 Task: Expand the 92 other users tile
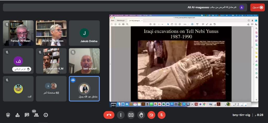click(x=51, y=89)
